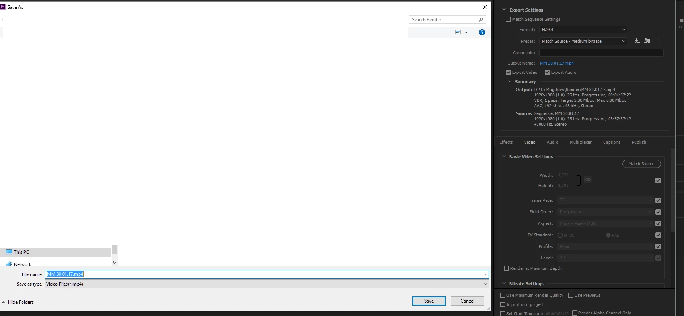Screen dimensions: 684x316
Task: Switch to Audio tab
Action: (552, 142)
